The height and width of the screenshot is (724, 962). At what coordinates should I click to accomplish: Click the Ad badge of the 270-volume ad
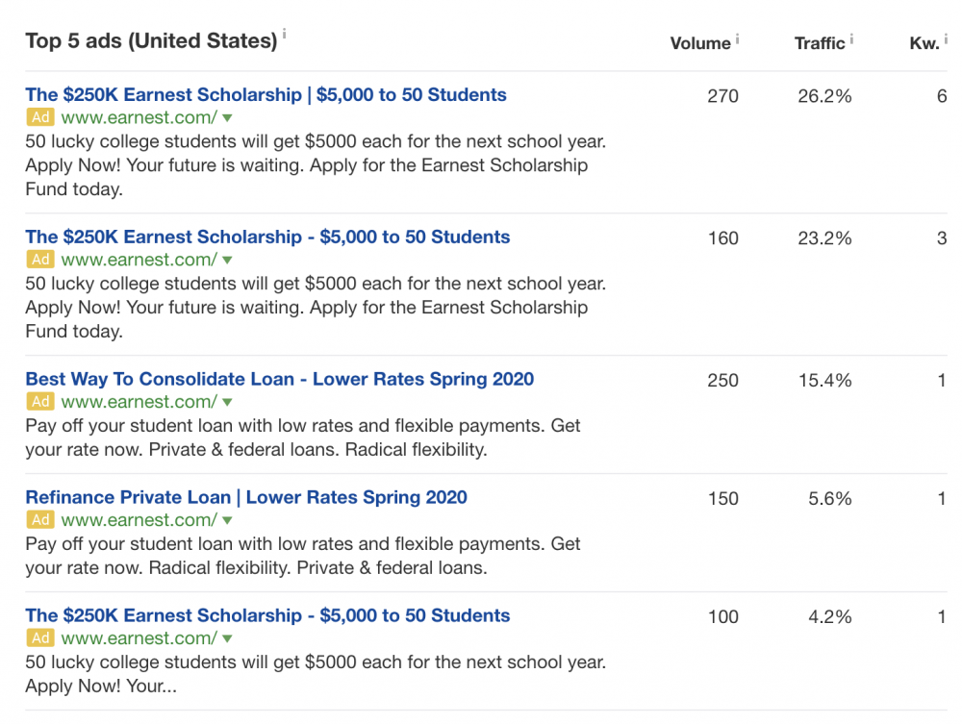(x=39, y=118)
